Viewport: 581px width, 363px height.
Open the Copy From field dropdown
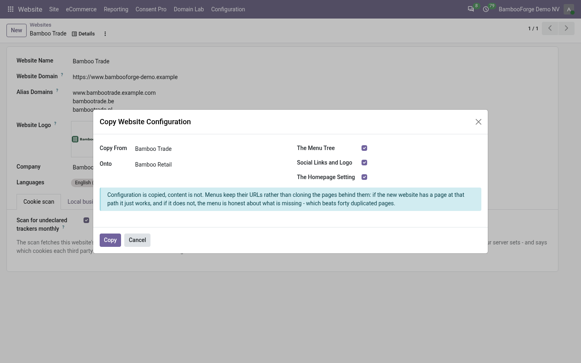(x=209, y=149)
